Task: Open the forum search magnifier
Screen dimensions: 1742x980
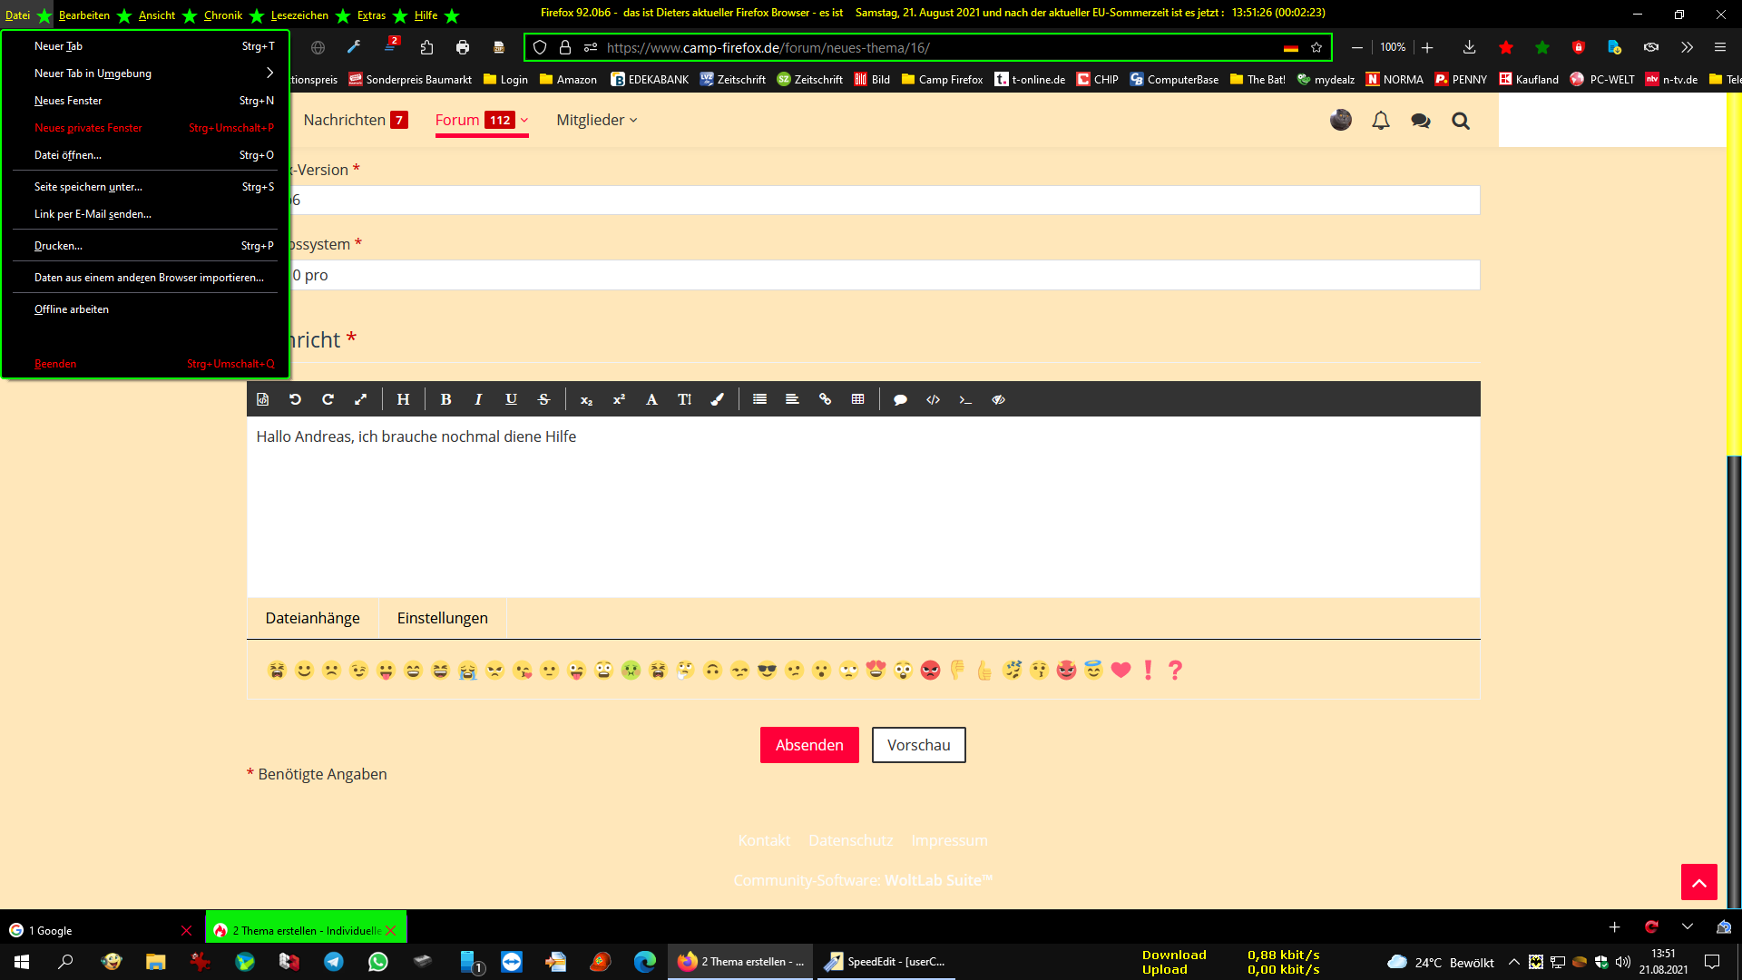Action: tap(1460, 121)
